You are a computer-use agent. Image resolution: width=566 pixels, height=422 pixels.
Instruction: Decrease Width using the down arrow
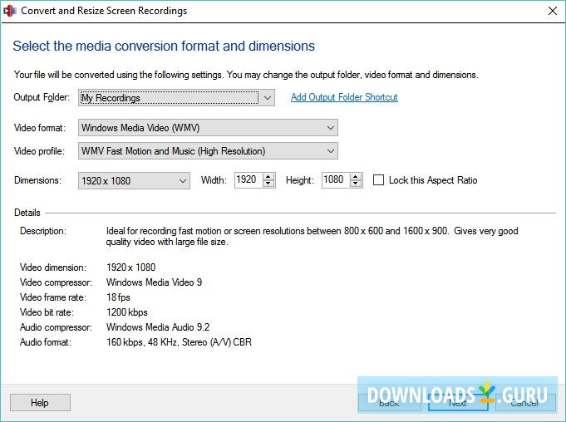point(268,184)
